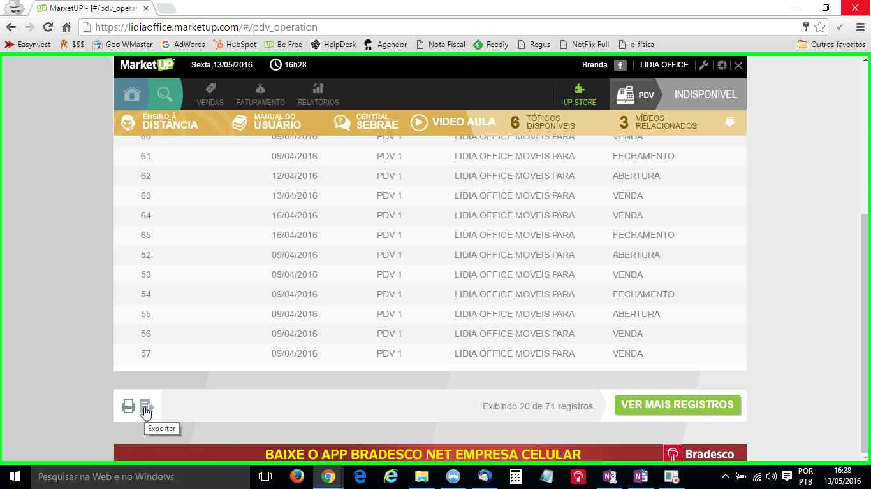
Task: Open Windows Start menu
Action: 15,476
